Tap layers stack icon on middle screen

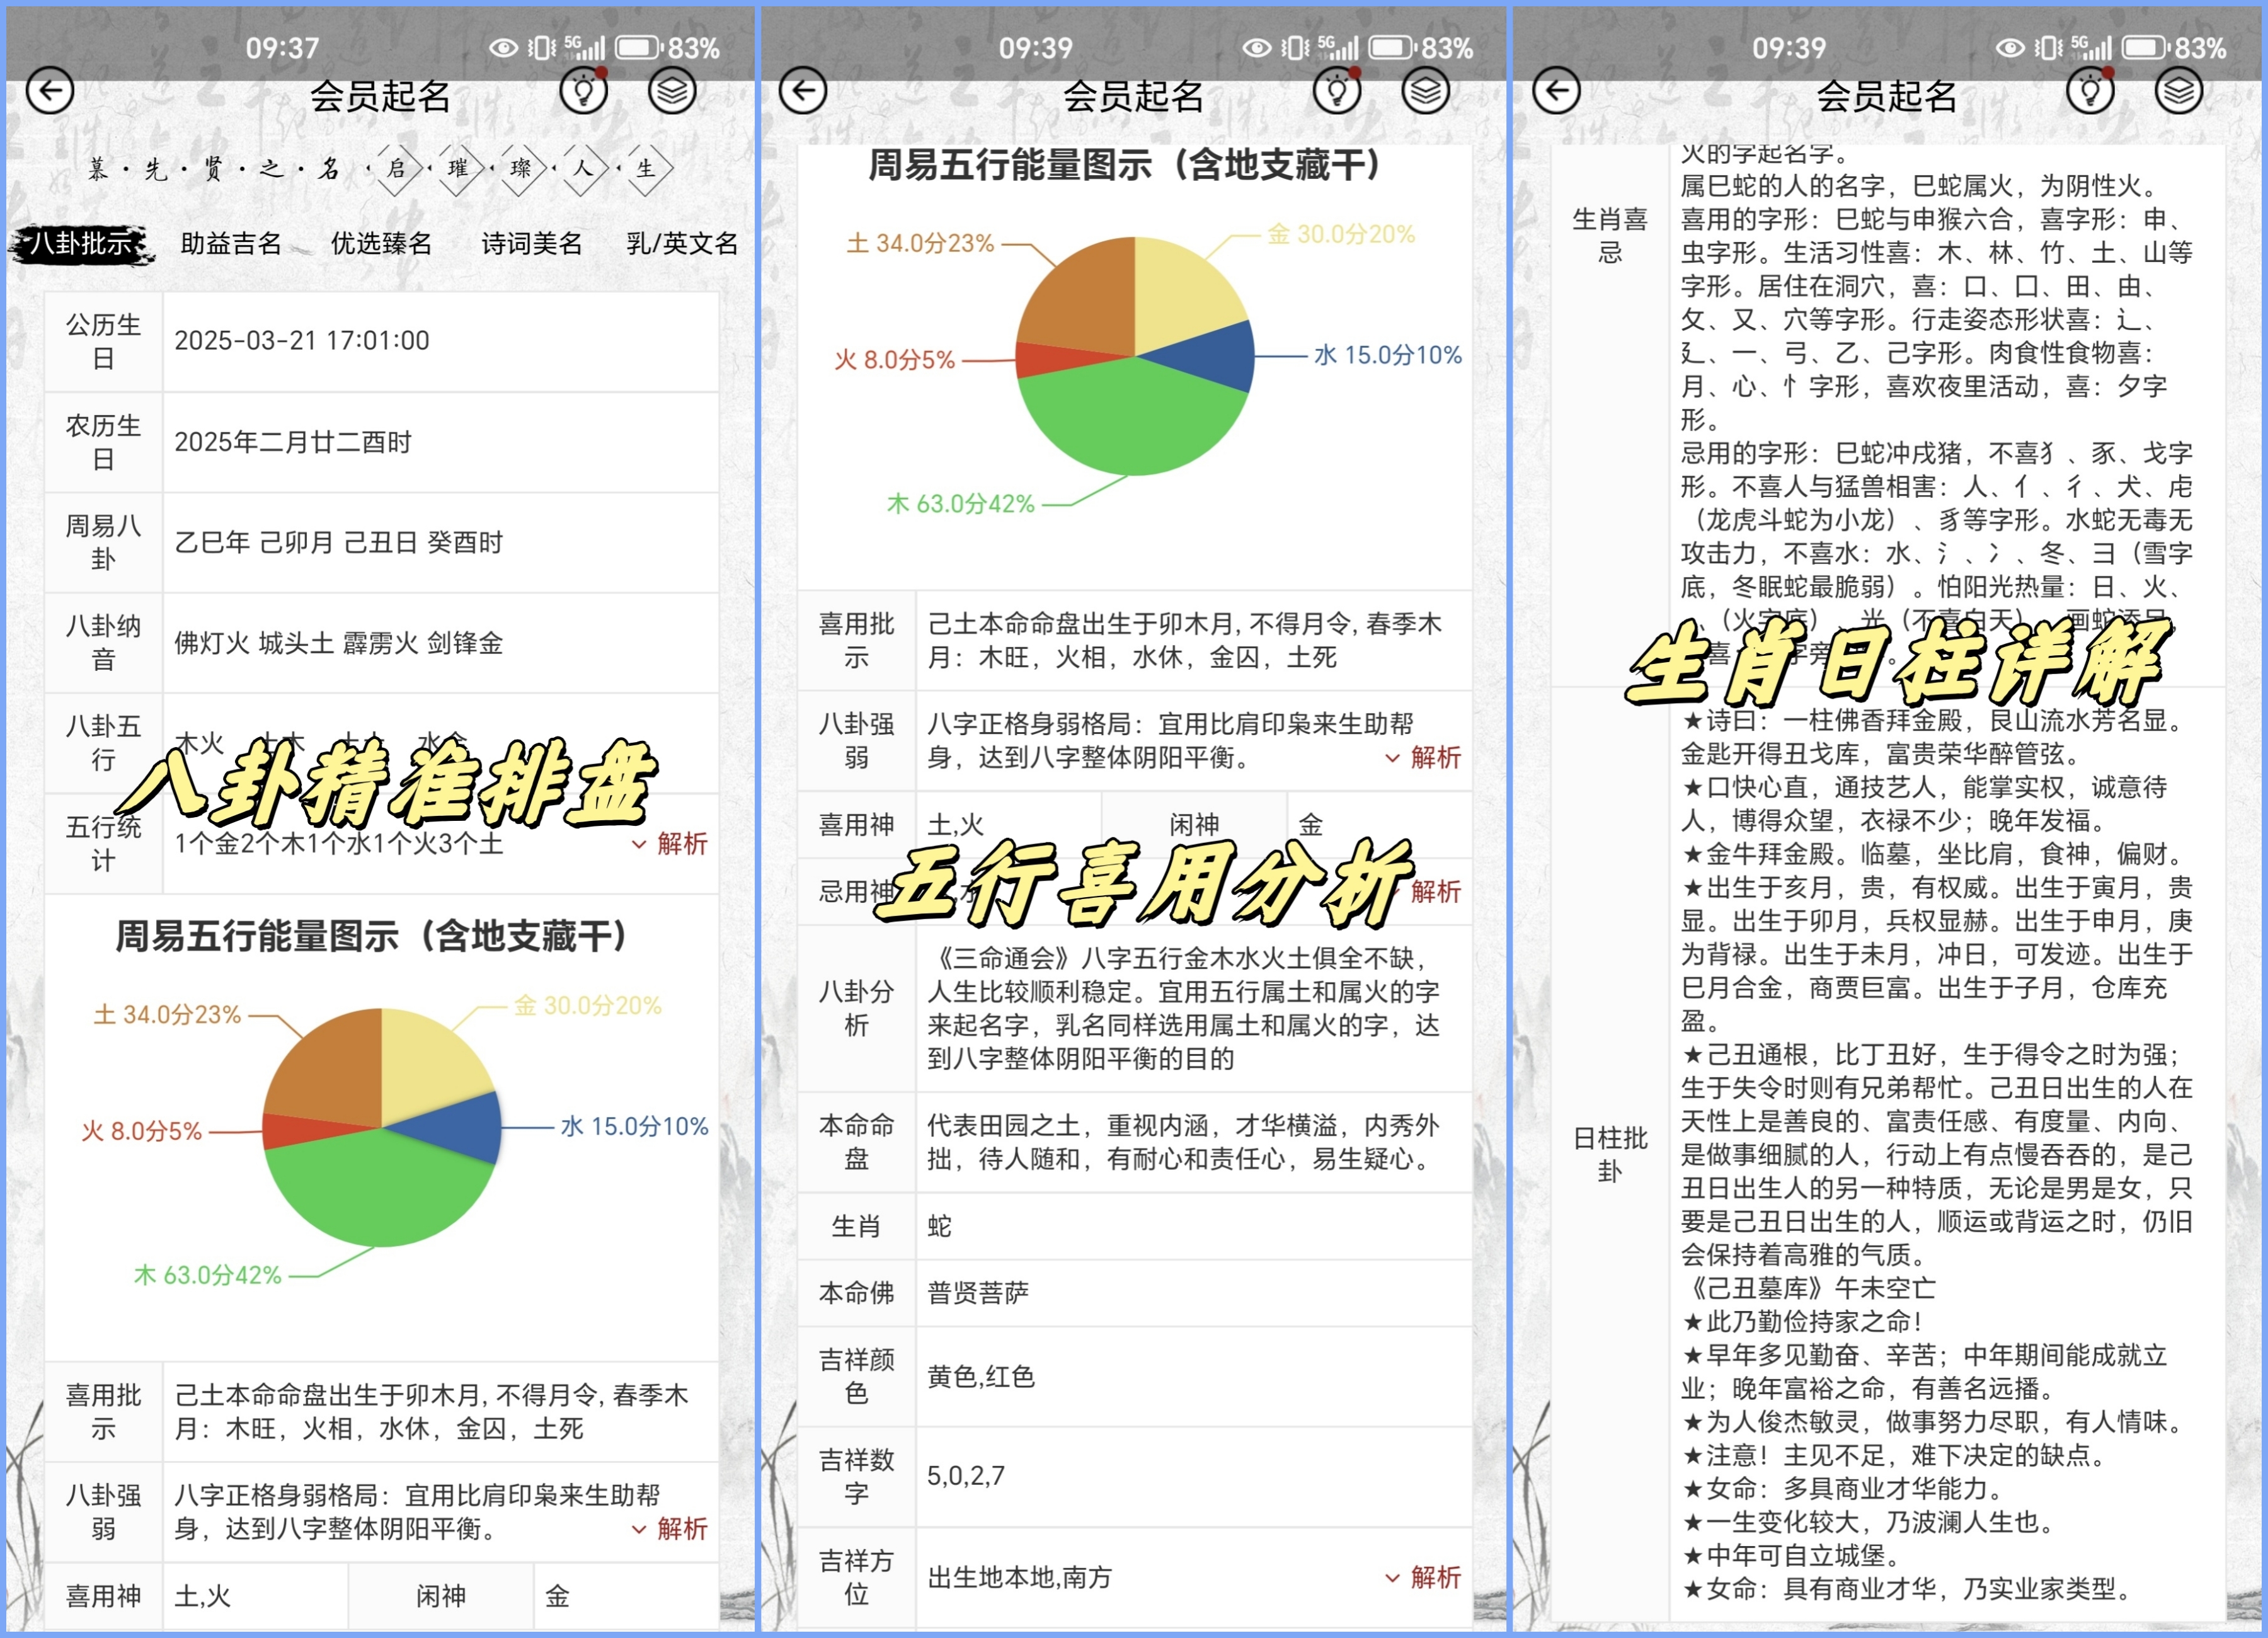coord(1425,91)
